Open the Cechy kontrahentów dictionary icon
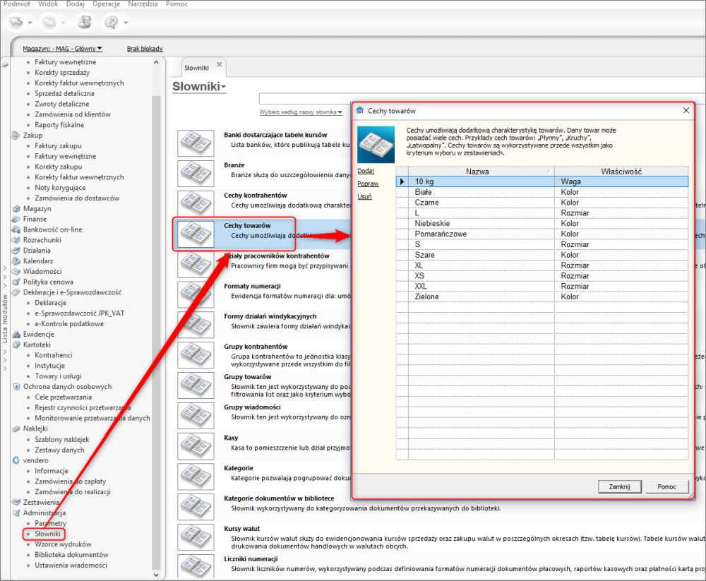Viewport: 706px width, 581px height. click(196, 203)
